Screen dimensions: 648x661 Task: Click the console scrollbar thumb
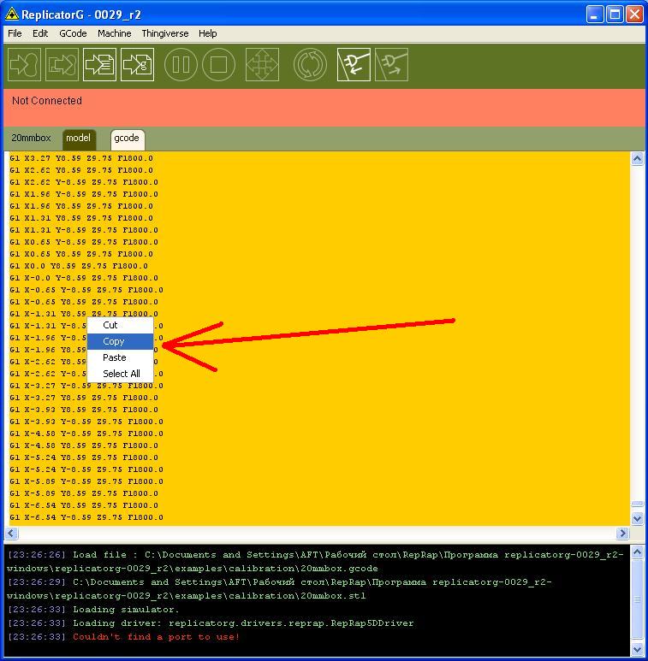click(637, 600)
